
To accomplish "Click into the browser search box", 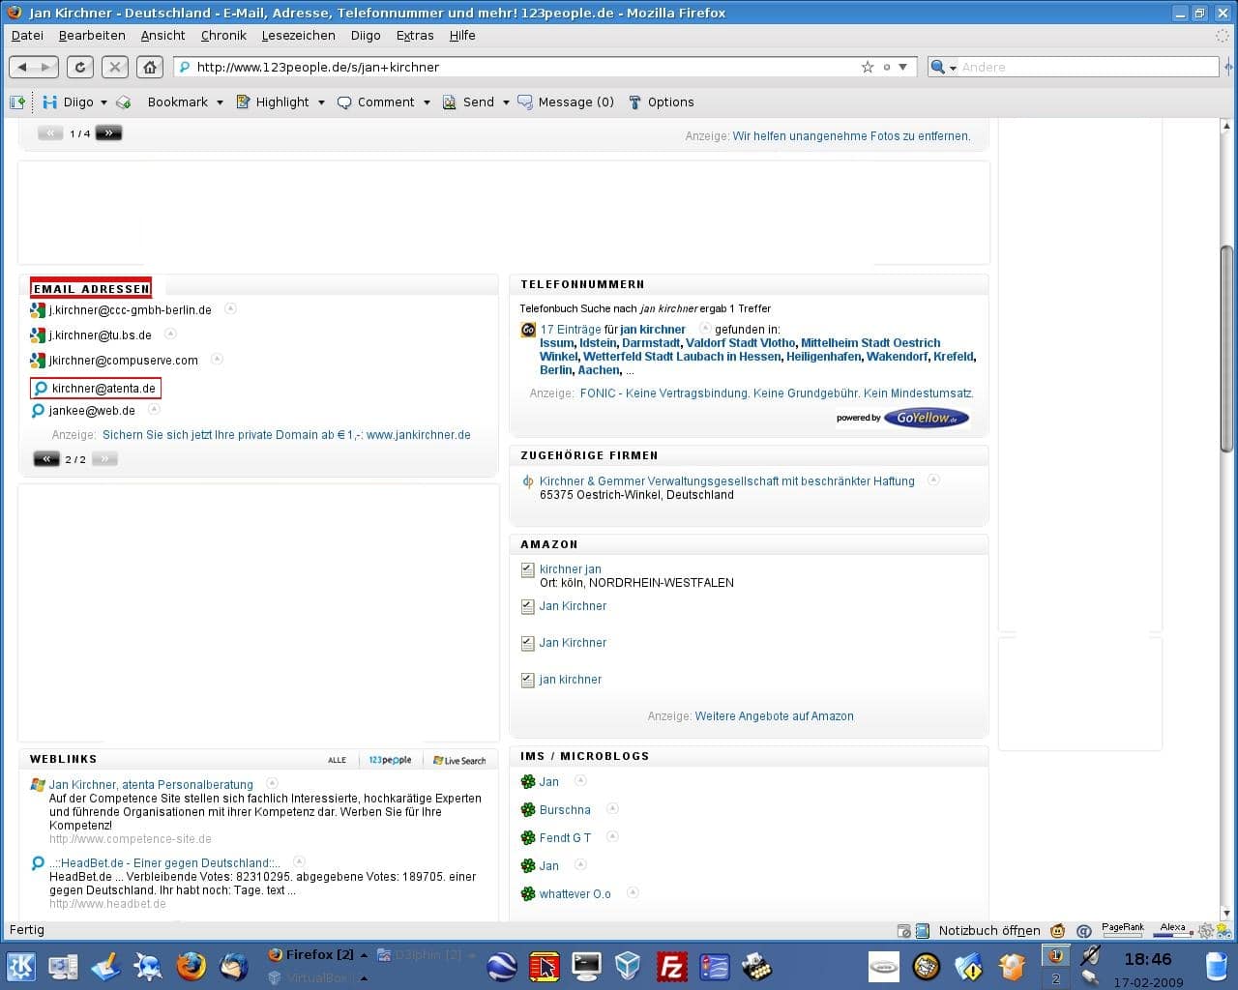I will 1088,67.
